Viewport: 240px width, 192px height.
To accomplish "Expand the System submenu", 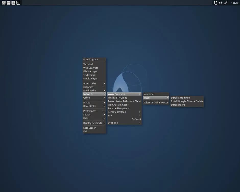I will tap(94, 115).
